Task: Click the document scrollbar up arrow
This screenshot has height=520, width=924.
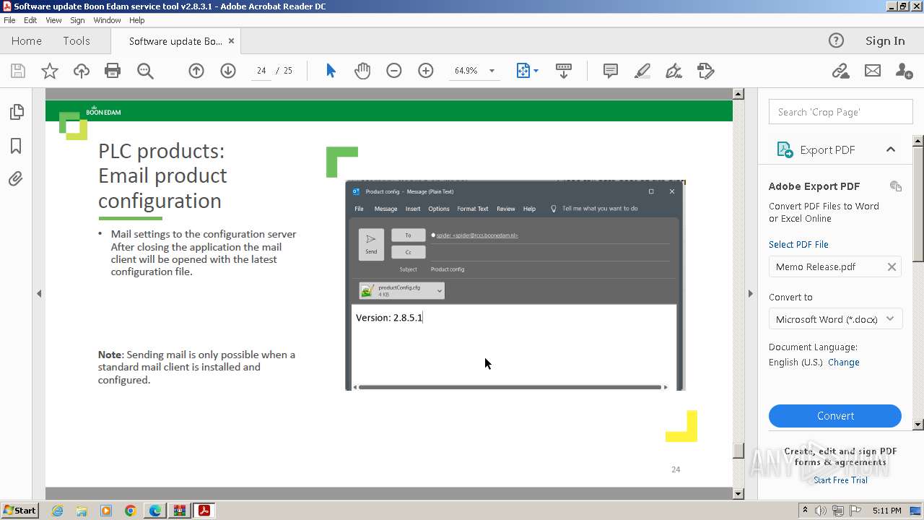Action: [738, 94]
